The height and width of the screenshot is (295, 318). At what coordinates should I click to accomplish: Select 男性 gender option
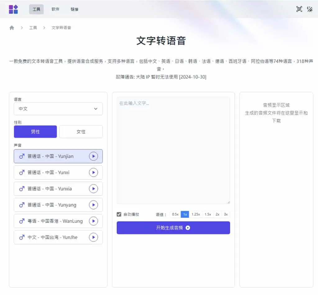(x=35, y=132)
